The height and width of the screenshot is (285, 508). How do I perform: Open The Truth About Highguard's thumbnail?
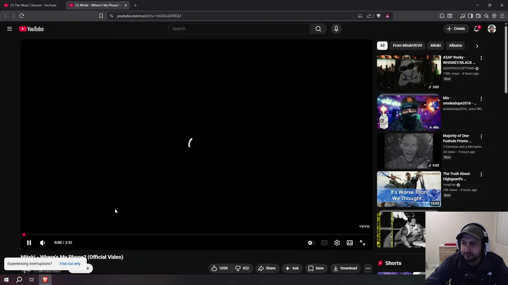coord(409,189)
